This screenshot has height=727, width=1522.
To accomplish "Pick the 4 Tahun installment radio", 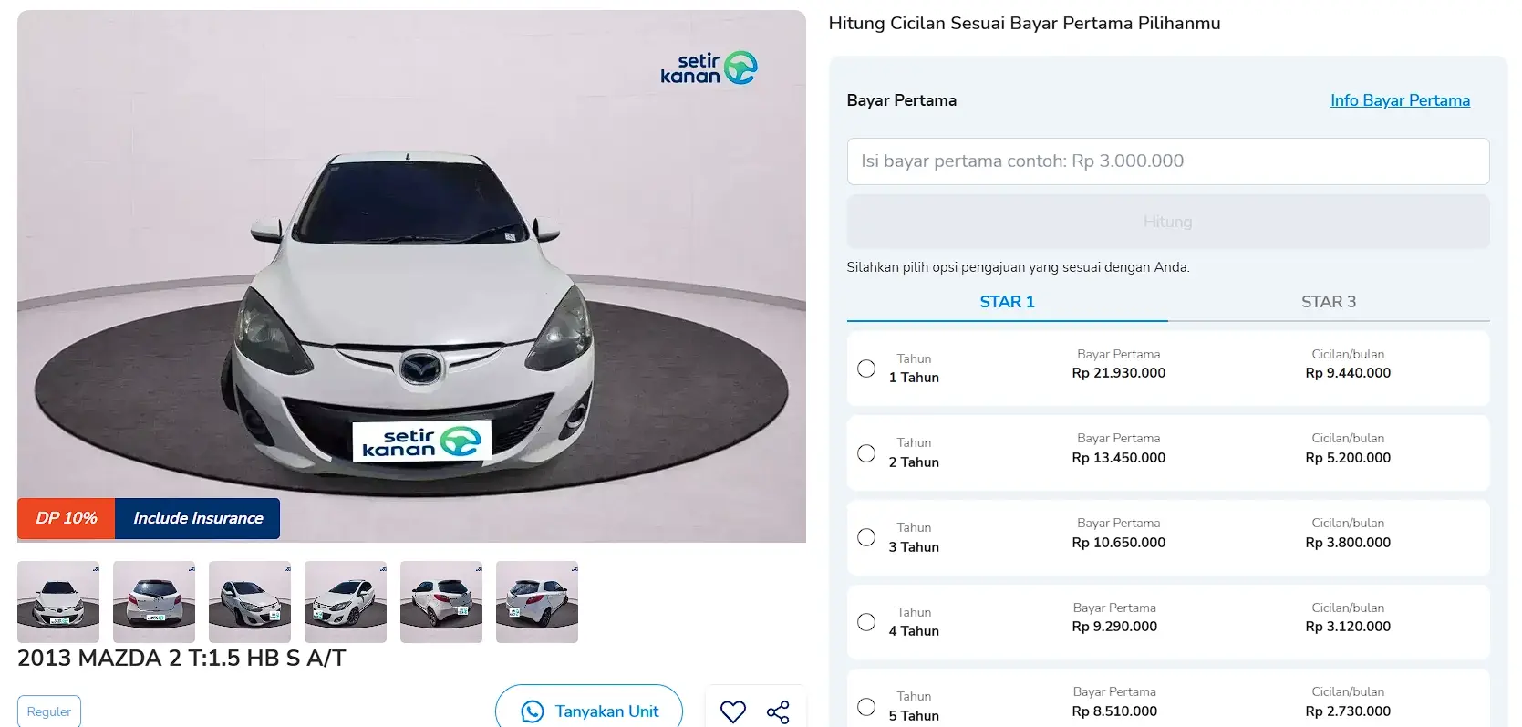I will tap(866, 622).
